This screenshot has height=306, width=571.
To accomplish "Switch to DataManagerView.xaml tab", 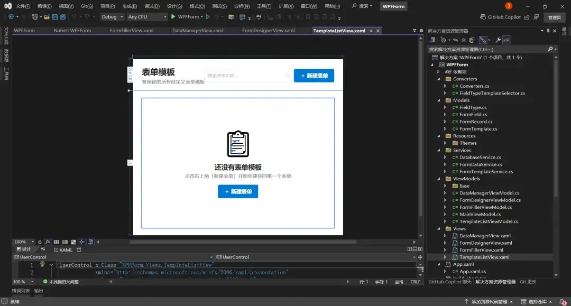I will pos(198,31).
